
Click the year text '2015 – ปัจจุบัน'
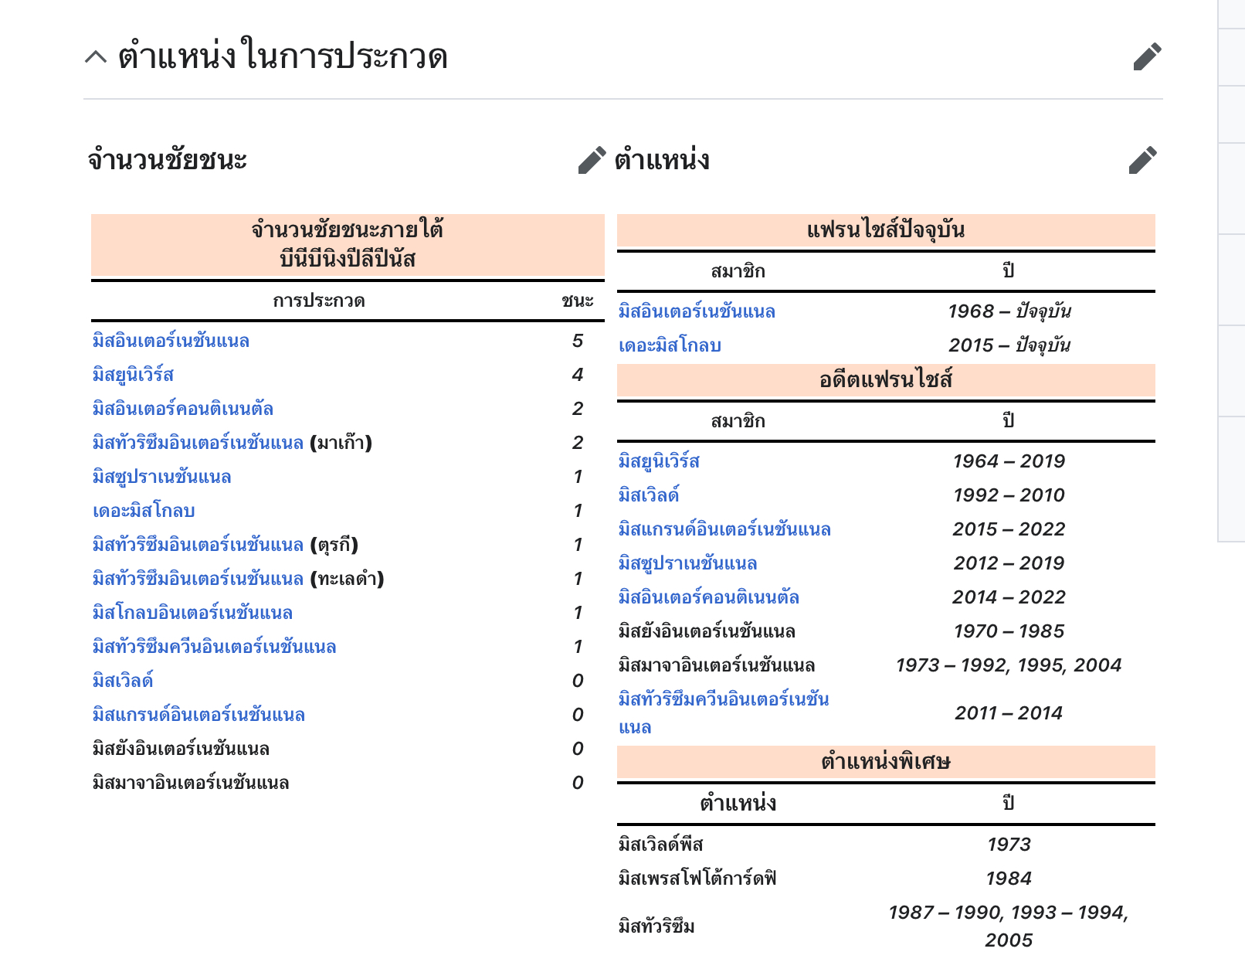[x=1009, y=345]
